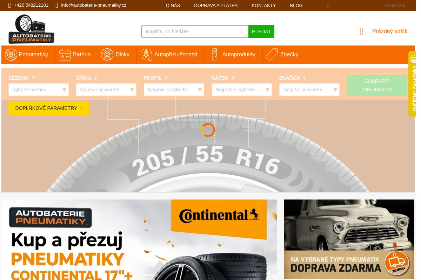Image resolution: width=421 pixels, height=280 pixels.
Task: Open the Sezóna dropdown
Action: (x=39, y=90)
